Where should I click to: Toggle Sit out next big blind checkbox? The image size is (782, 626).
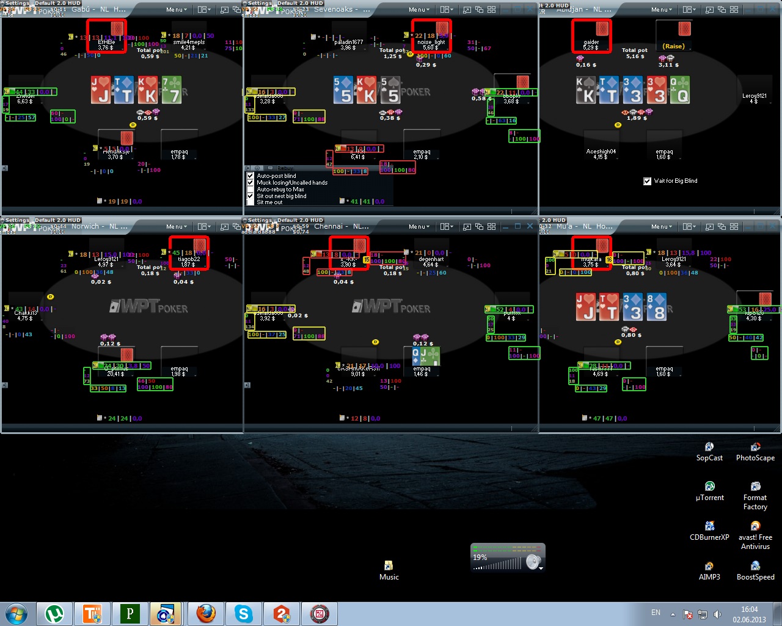tap(250, 196)
